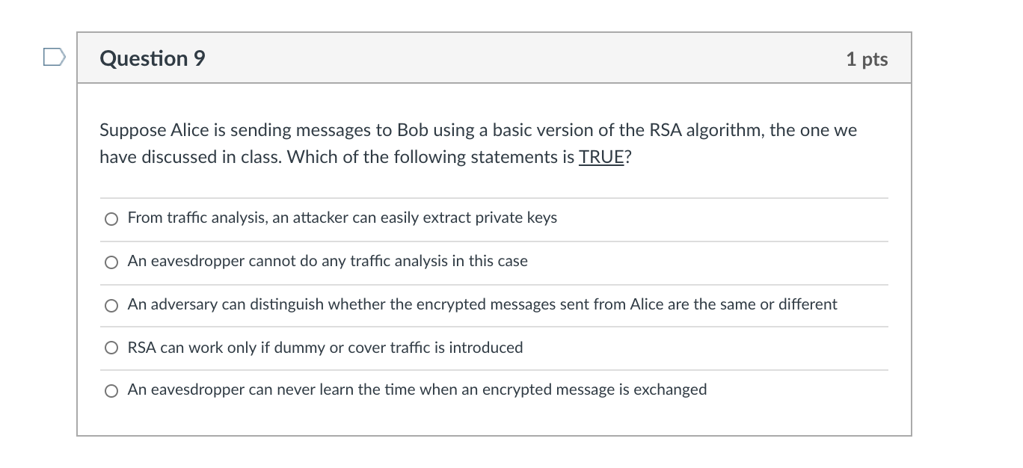Click the underlined word TRUE
Screen dimensions: 1023x468
(602, 157)
